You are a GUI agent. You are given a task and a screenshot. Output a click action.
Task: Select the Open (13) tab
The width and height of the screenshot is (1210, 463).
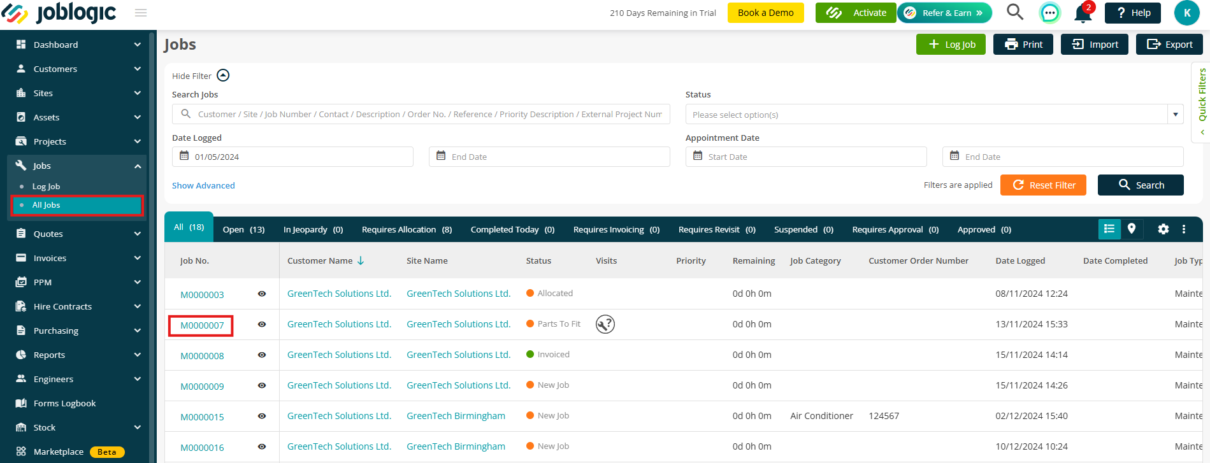(243, 229)
